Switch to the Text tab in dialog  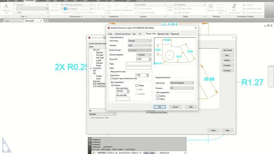point(134,34)
